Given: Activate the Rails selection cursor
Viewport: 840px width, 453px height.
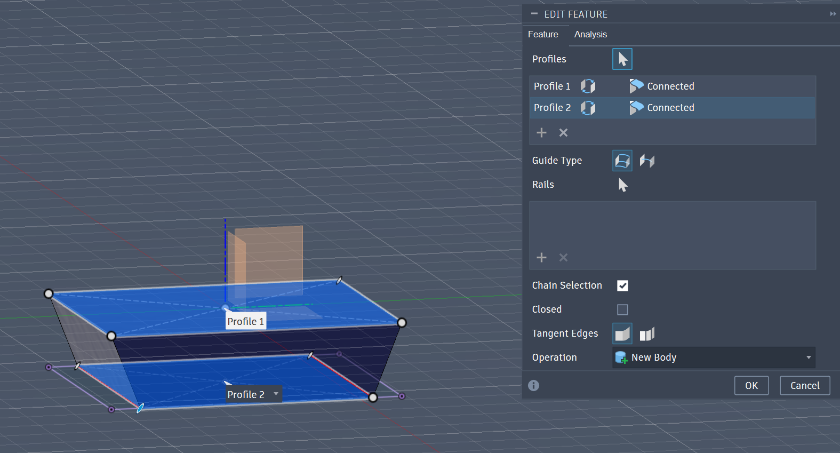Looking at the screenshot, I should [622, 185].
